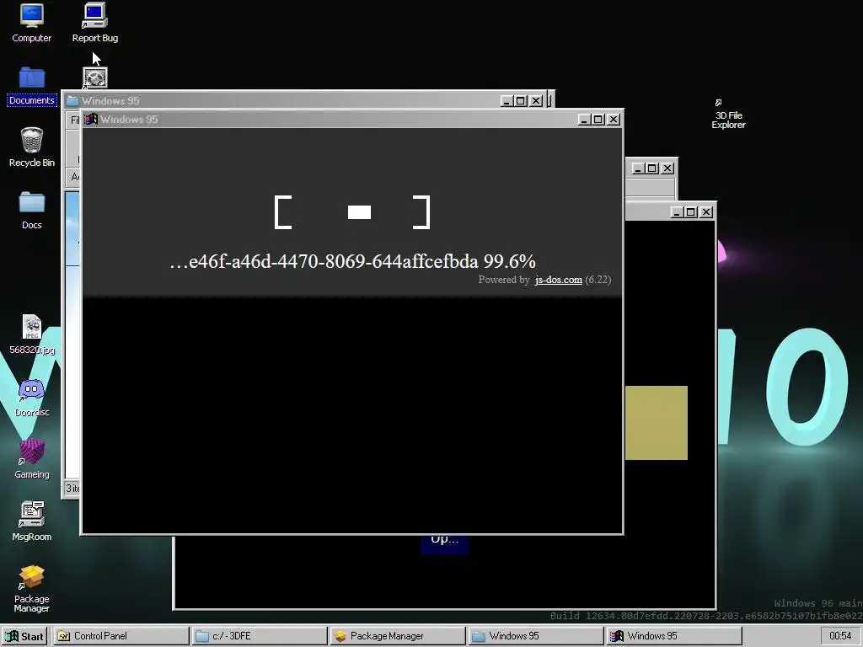Follow the js-dos.com link
The width and height of the screenshot is (863, 647).
click(x=558, y=280)
